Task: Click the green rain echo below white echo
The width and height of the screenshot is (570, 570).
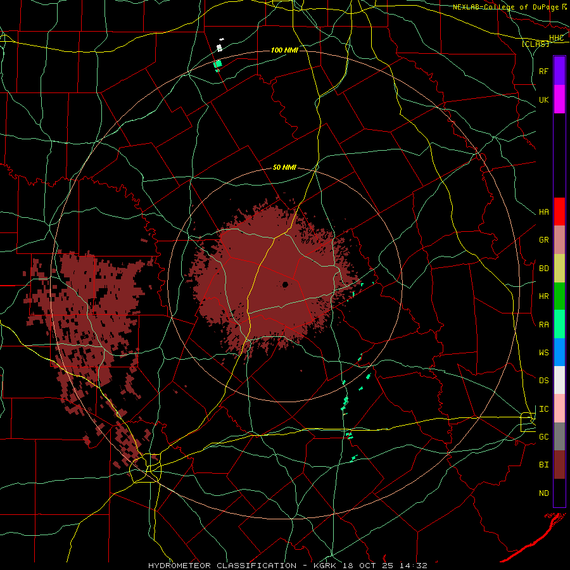Action: (x=218, y=65)
